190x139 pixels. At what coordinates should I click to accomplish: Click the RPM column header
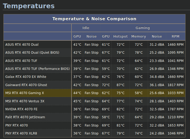point(175,36)
